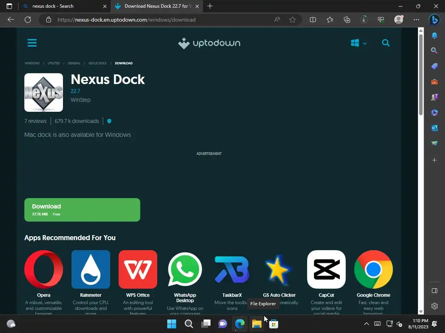This screenshot has width=445, height=333.
Task: Open Task View on the taskbar
Action: [x=206, y=324]
